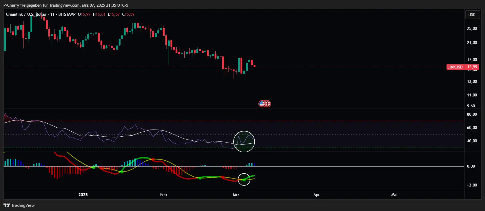Open the US economic event flags icon
The width and height of the screenshot is (485, 211).
point(265,104)
